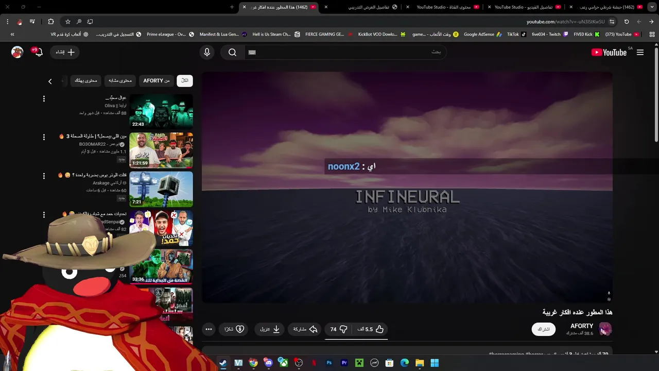Start voice search with microphone icon

point(207,52)
